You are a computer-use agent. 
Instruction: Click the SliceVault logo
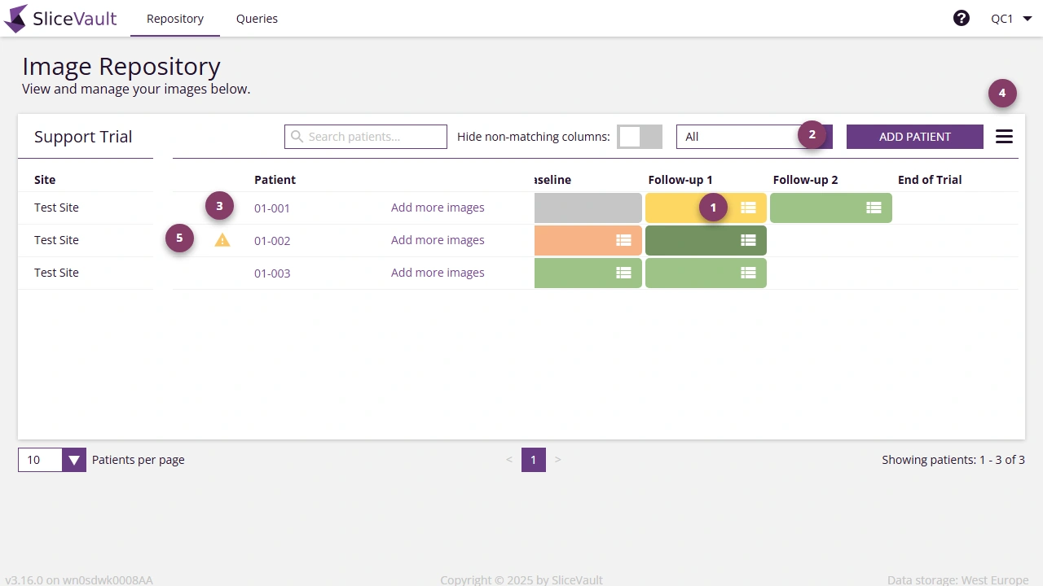[x=60, y=18]
